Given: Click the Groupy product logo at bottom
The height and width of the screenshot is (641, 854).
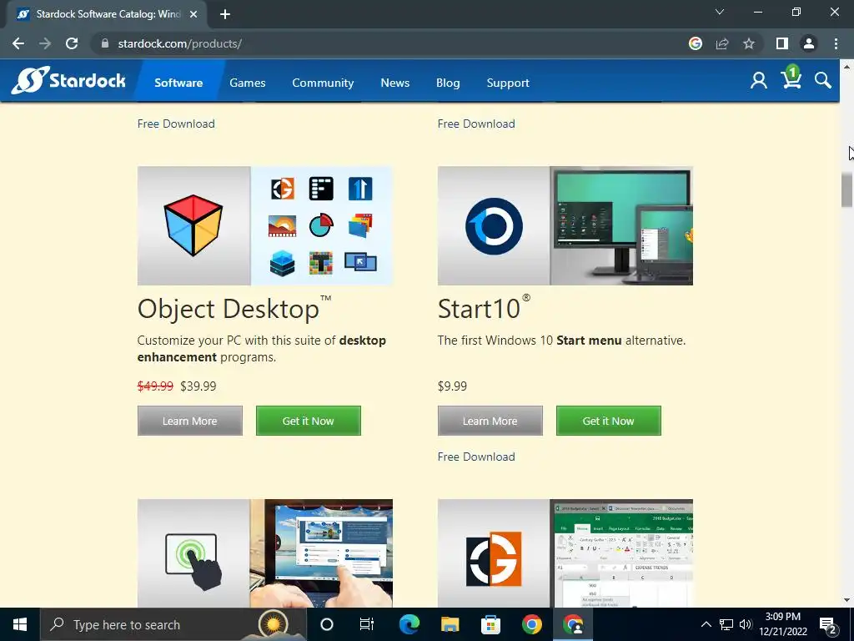Looking at the screenshot, I should point(494,558).
